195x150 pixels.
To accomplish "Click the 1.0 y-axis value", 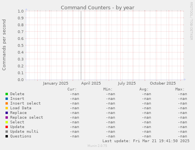I will click(21, 11).
